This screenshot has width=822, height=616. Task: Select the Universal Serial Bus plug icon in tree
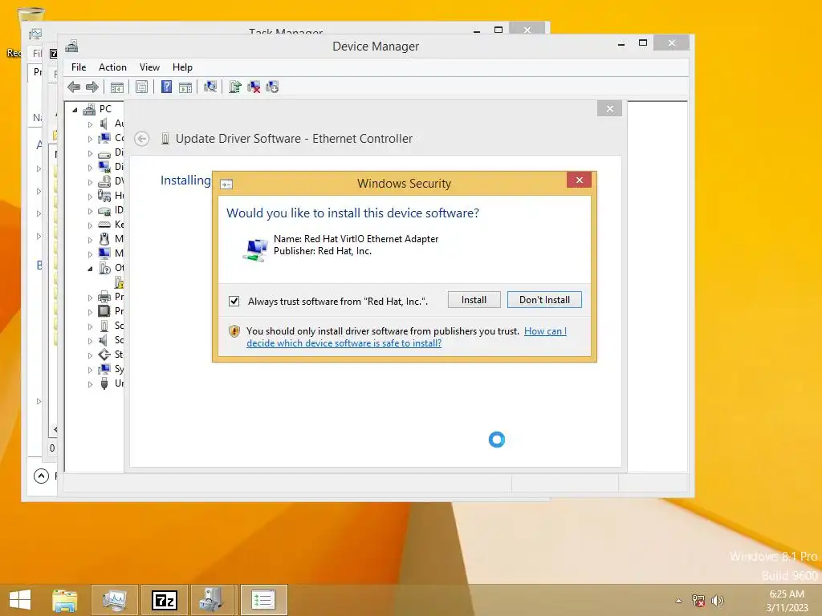pos(104,383)
